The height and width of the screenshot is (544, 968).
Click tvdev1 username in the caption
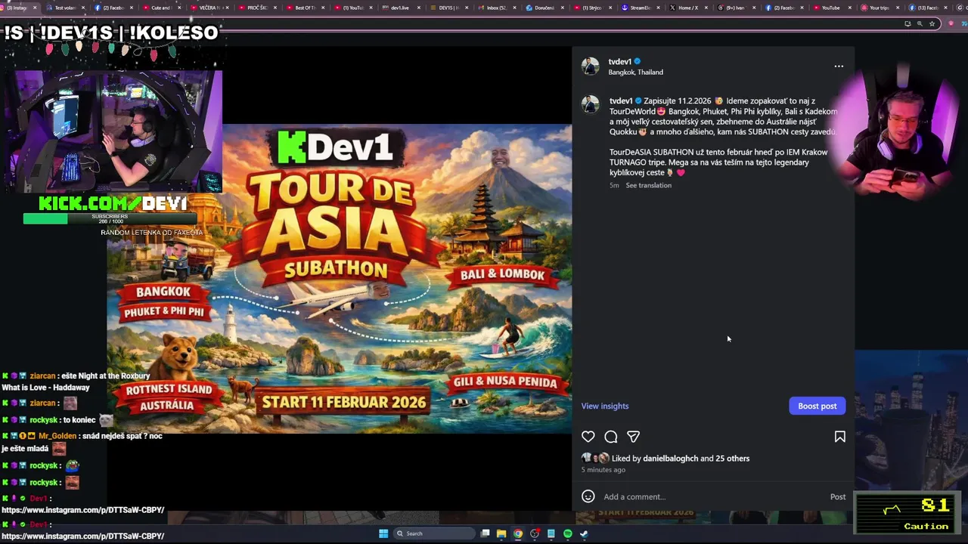(621, 101)
